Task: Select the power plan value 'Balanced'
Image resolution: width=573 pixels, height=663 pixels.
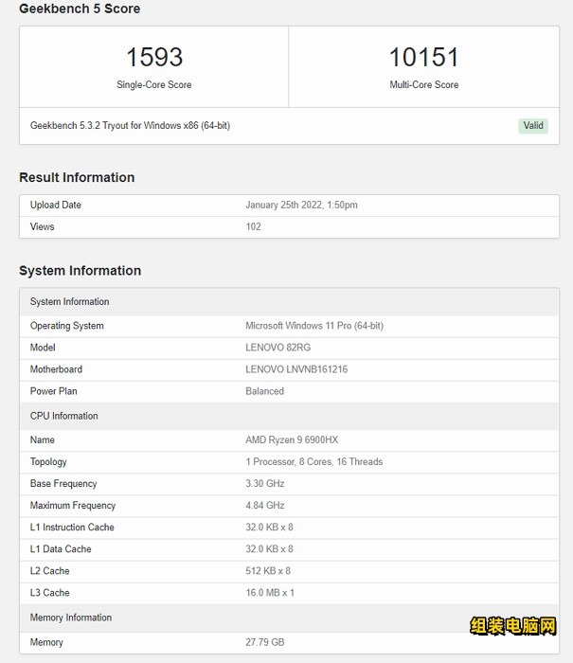Action: click(x=265, y=391)
